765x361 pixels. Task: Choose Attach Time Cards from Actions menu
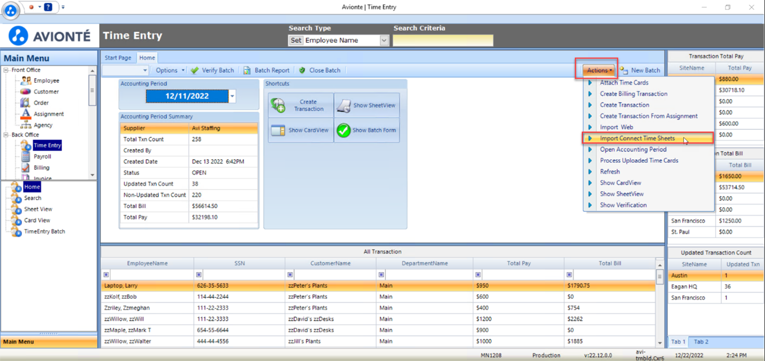(624, 83)
